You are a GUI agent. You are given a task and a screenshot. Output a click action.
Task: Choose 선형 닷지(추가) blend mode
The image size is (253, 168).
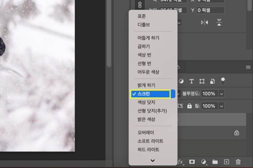point(153,111)
